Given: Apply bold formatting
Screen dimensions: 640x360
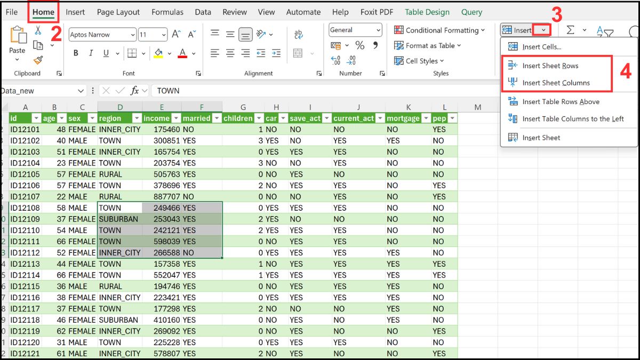Looking at the screenshot, I should [76, 52].
